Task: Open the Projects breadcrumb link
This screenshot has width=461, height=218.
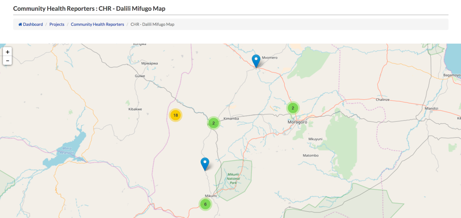Action: 57,24
